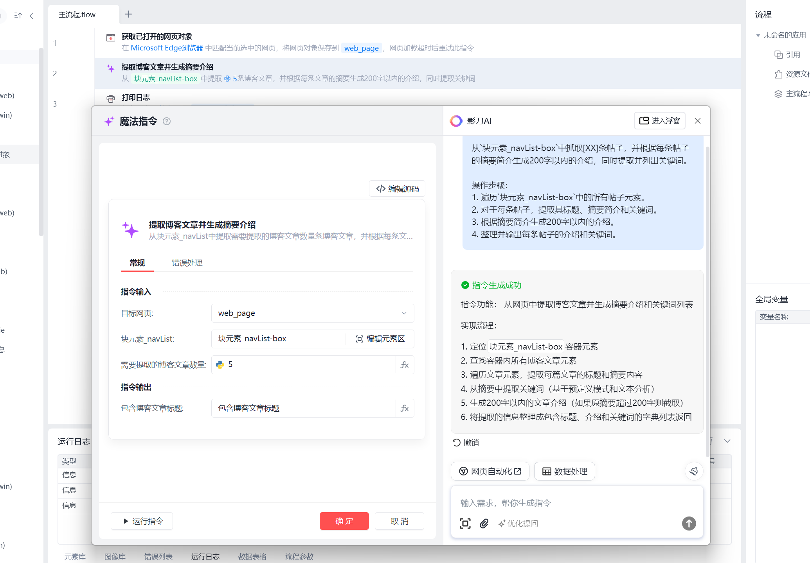Add a new flow tab with plus

(x=128, y=14)
